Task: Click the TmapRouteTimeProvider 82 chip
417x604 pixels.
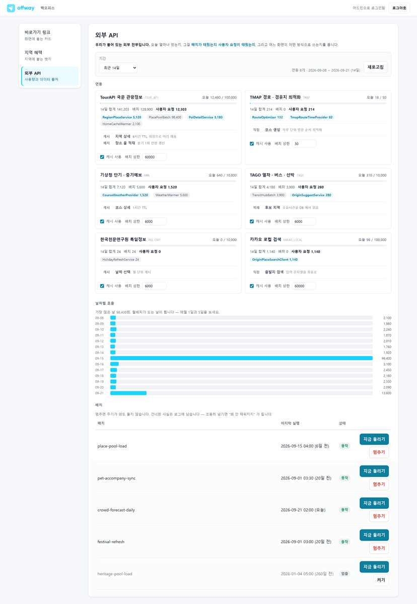Action: [x=311, y=117]
